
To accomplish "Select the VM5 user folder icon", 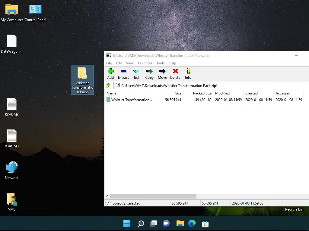I will click(12, 202).
